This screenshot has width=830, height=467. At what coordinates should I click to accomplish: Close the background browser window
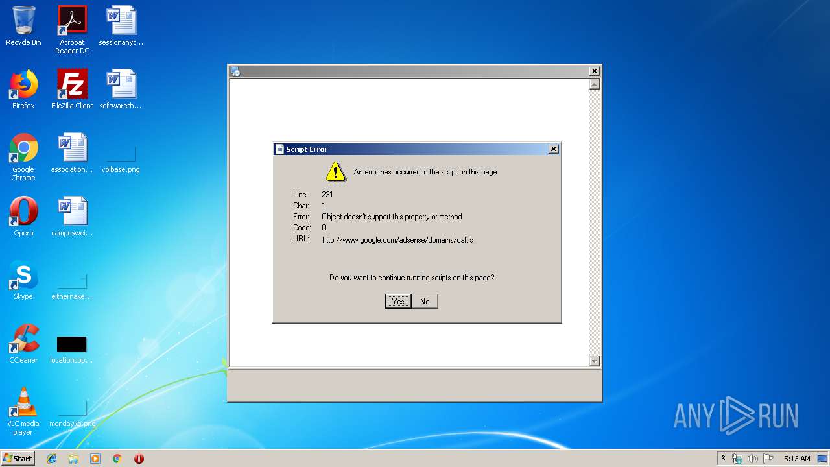[594, 71]
